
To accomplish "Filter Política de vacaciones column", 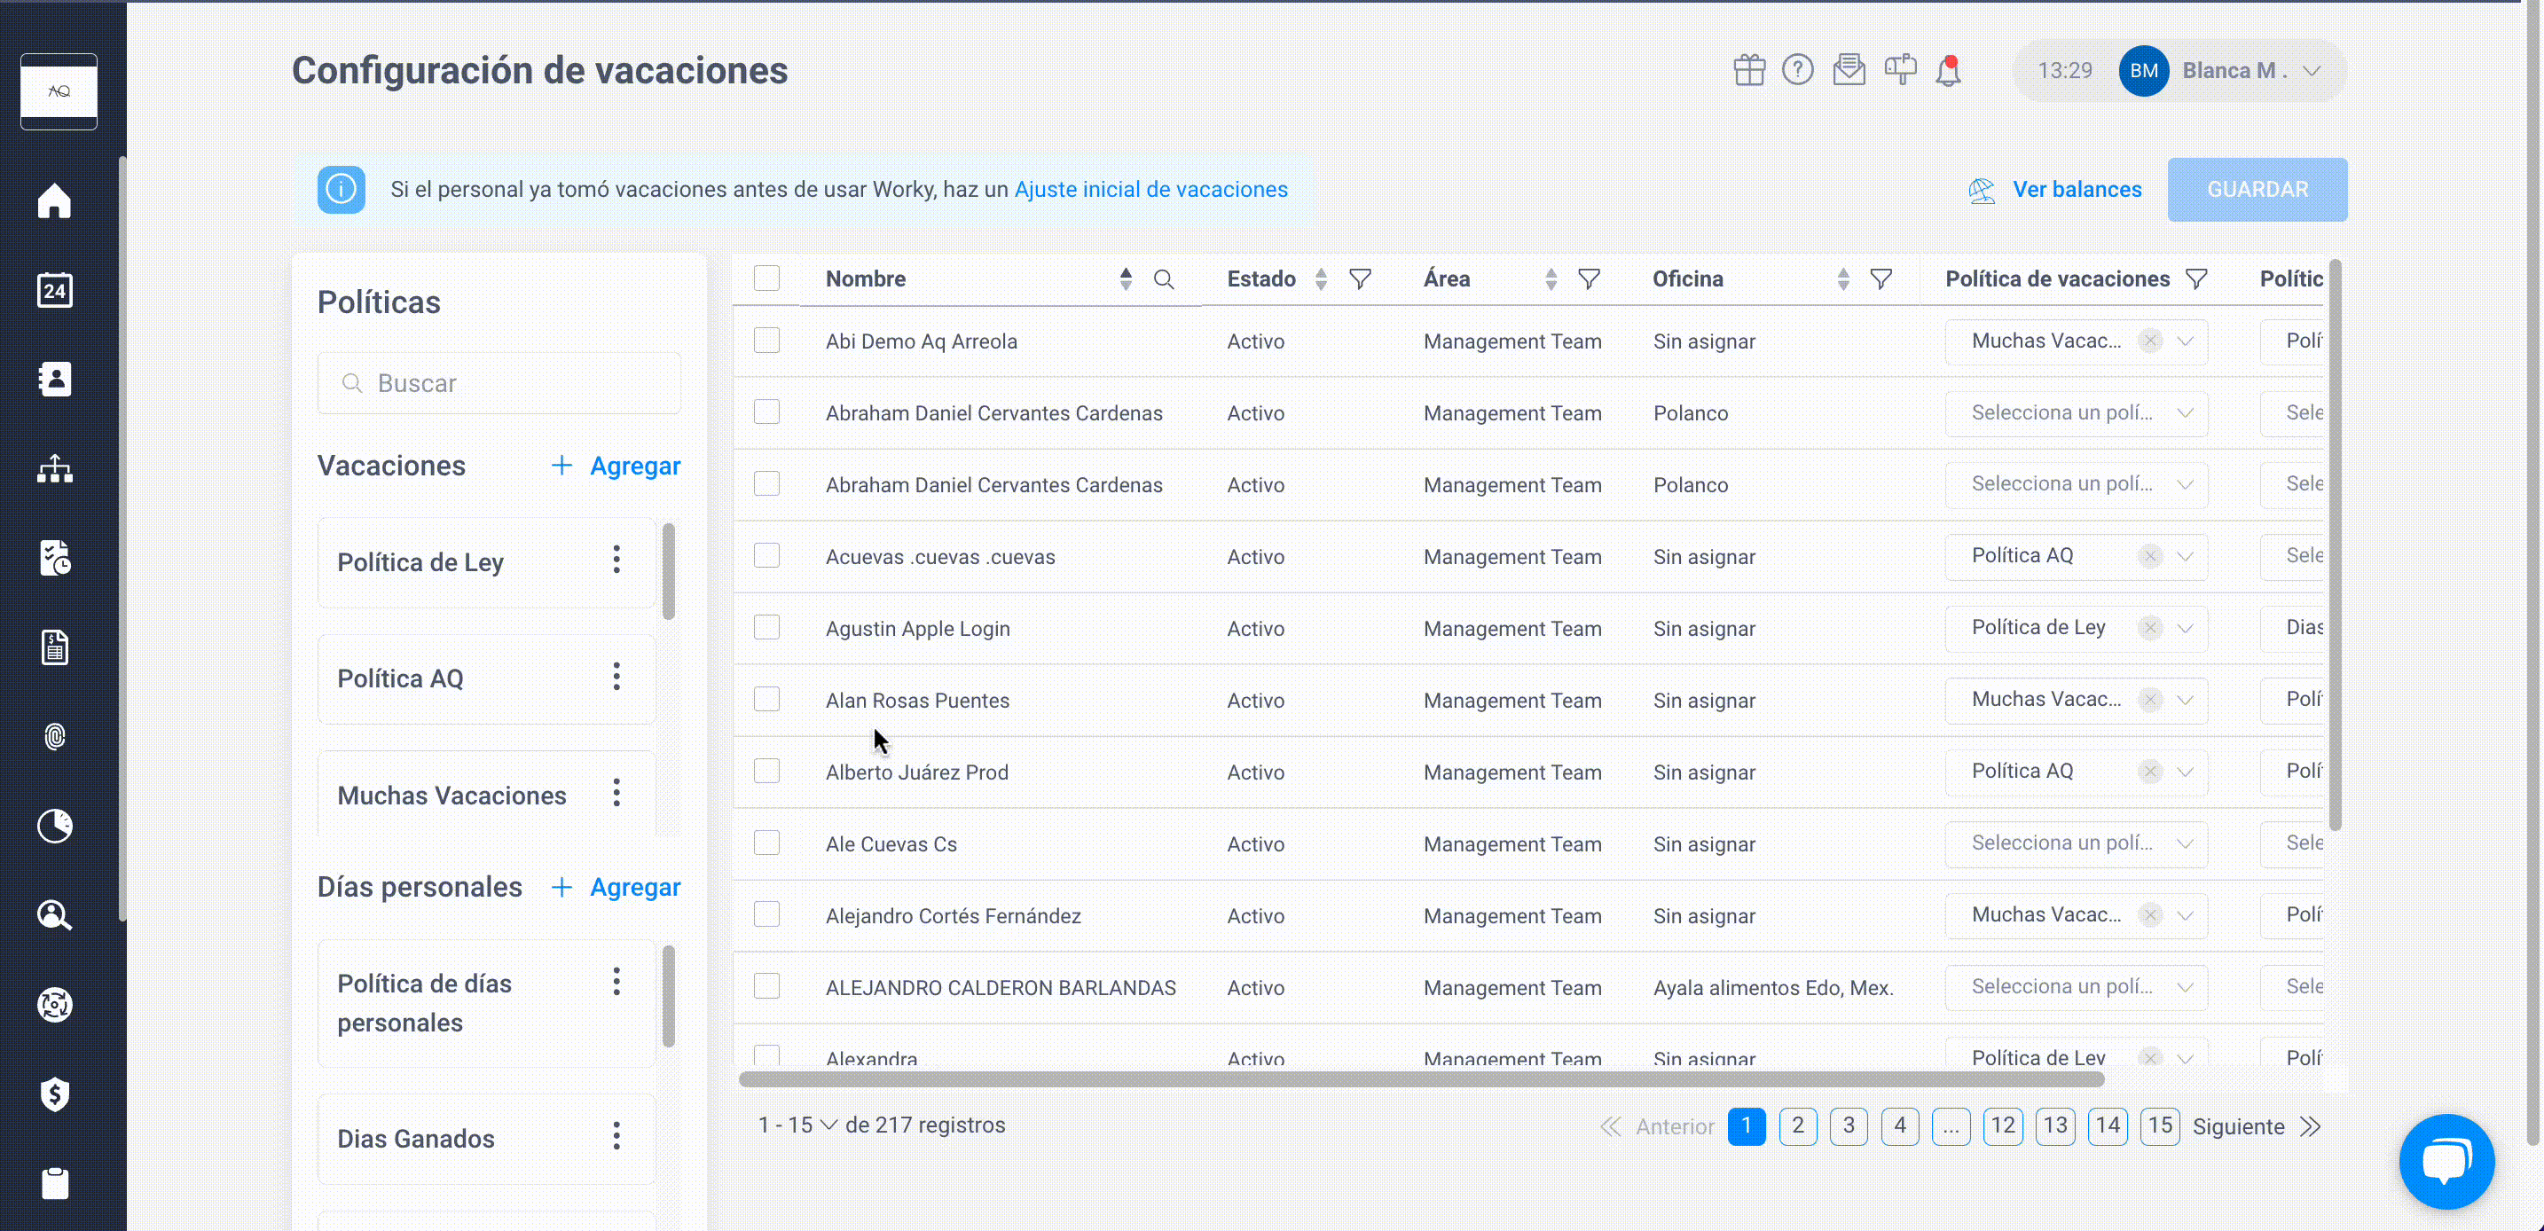I will (2196, 279).
